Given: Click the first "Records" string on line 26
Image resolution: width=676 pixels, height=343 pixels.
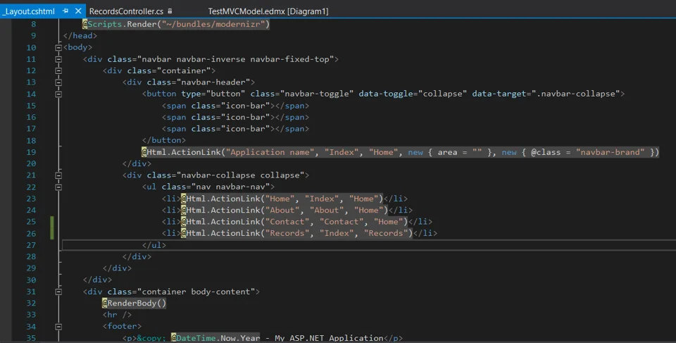Looking at the screenshot, I should point(287,233).
